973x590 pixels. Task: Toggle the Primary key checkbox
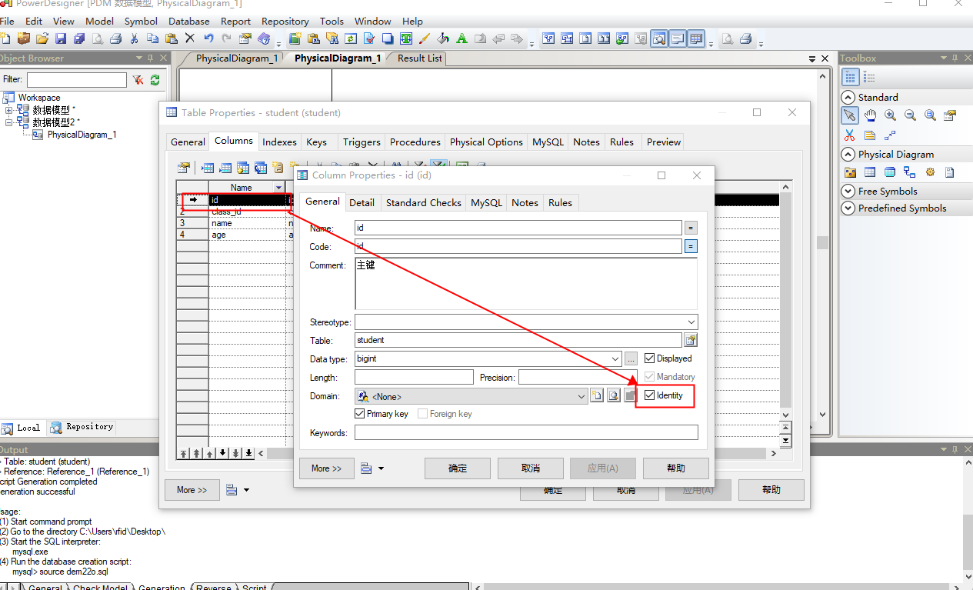tap(359, 414)
